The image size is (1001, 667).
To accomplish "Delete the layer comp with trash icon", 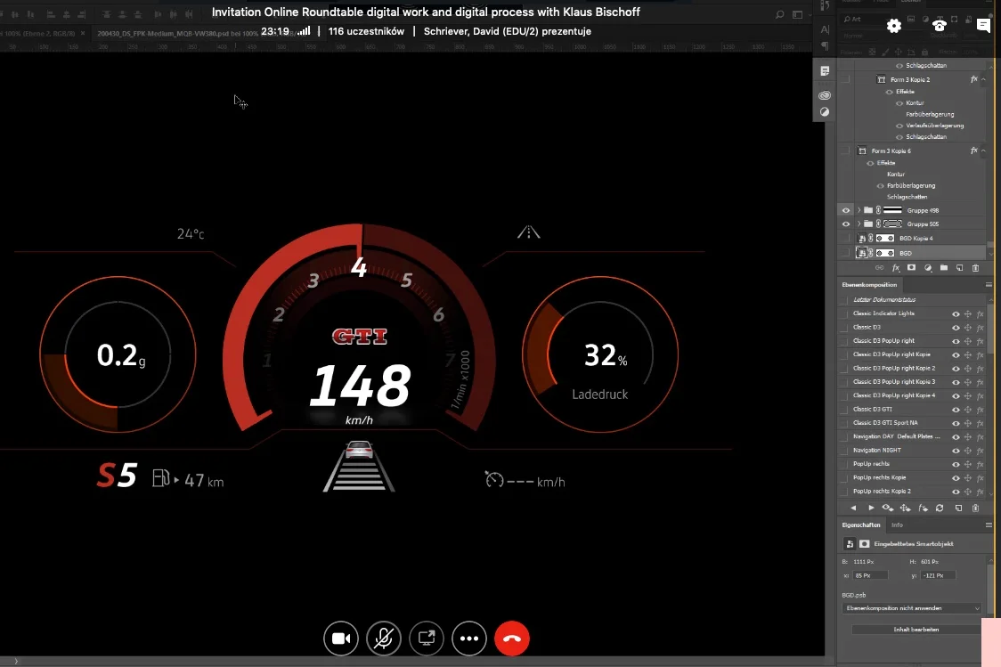I will pyautogui.click(x=975, y=508).
